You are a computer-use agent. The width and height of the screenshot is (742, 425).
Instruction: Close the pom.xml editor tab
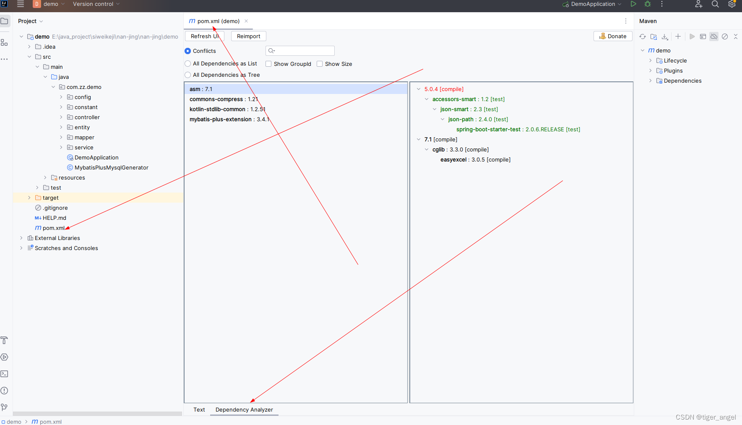[x=246, y=21]
